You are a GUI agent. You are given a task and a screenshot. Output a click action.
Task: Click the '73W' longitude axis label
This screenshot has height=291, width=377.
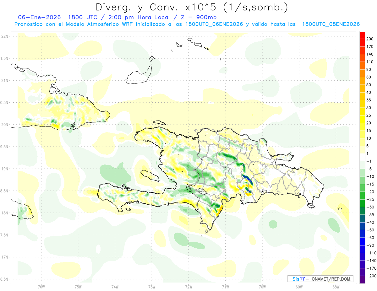pyautogui.click(x=152, y=287)
